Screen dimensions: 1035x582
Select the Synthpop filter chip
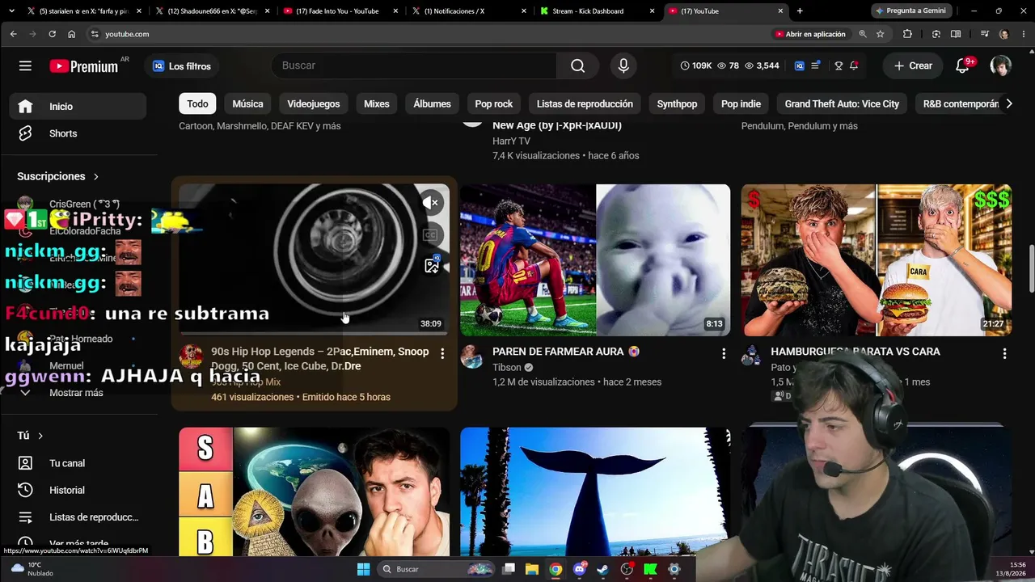point(677,103)
